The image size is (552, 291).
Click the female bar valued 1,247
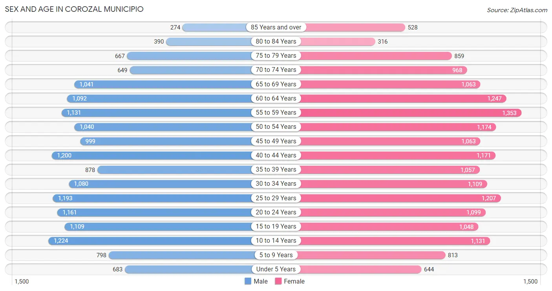391,99
